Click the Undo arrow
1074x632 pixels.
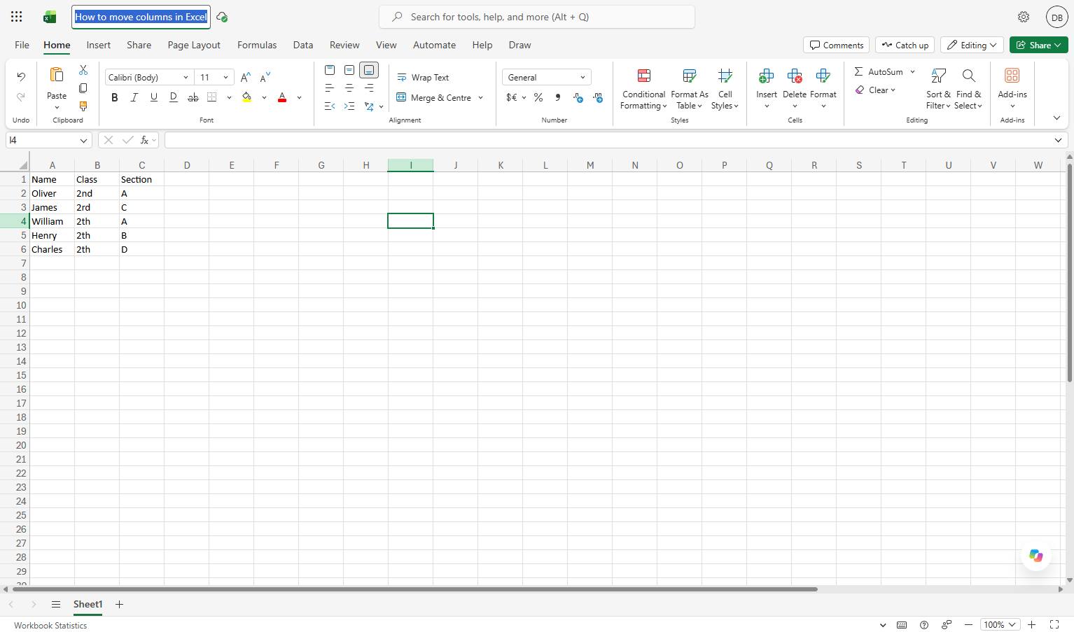coord(21,77)
